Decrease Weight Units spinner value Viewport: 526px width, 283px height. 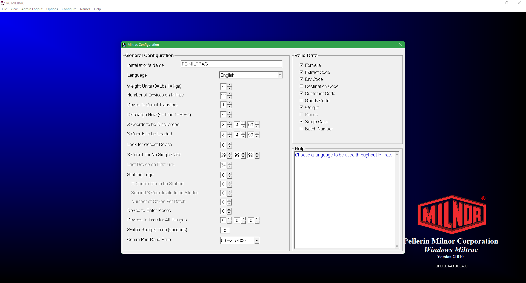(230, 88)
